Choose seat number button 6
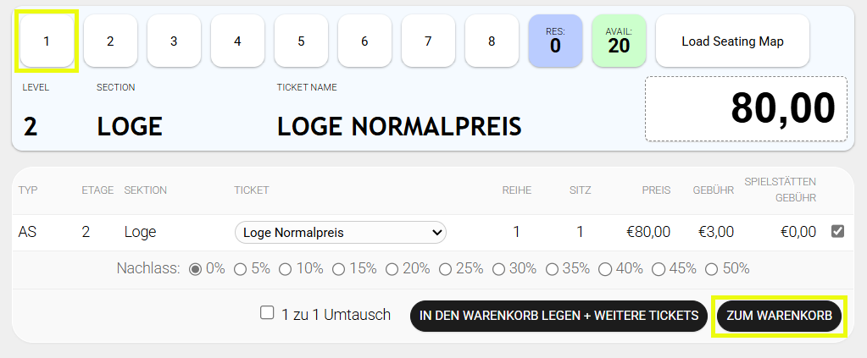Viewport: 867px width, 358px height. click(x=364, y=41)
